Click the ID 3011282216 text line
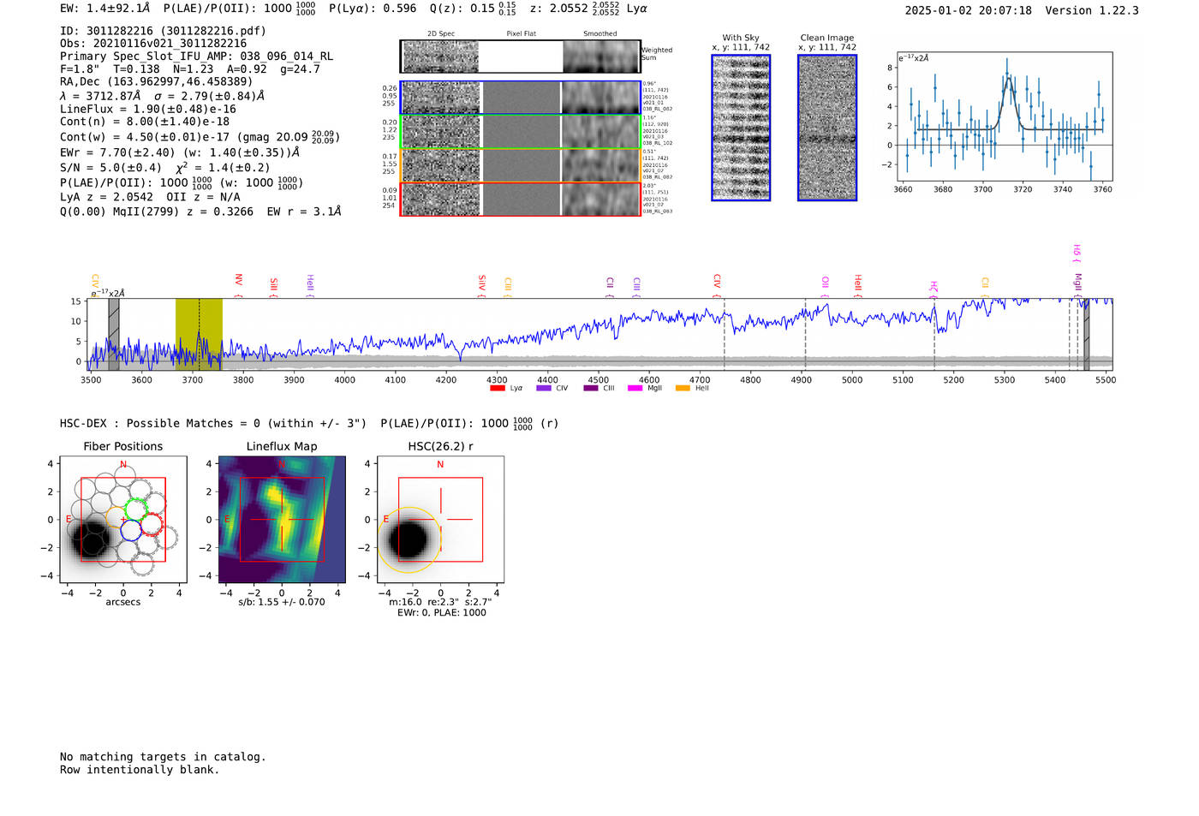 coord(163,31)
